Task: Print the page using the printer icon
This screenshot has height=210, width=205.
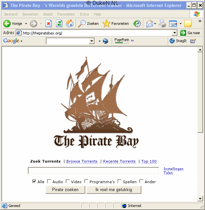Action: coord(162,24)
